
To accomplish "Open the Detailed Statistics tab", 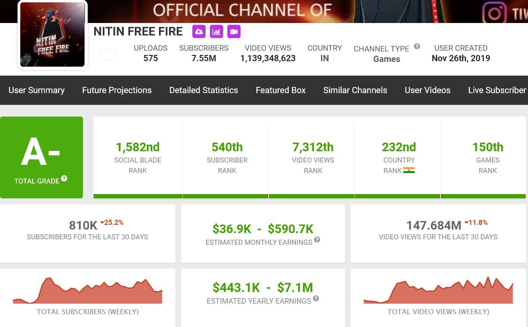I will [x=203, y=90].
